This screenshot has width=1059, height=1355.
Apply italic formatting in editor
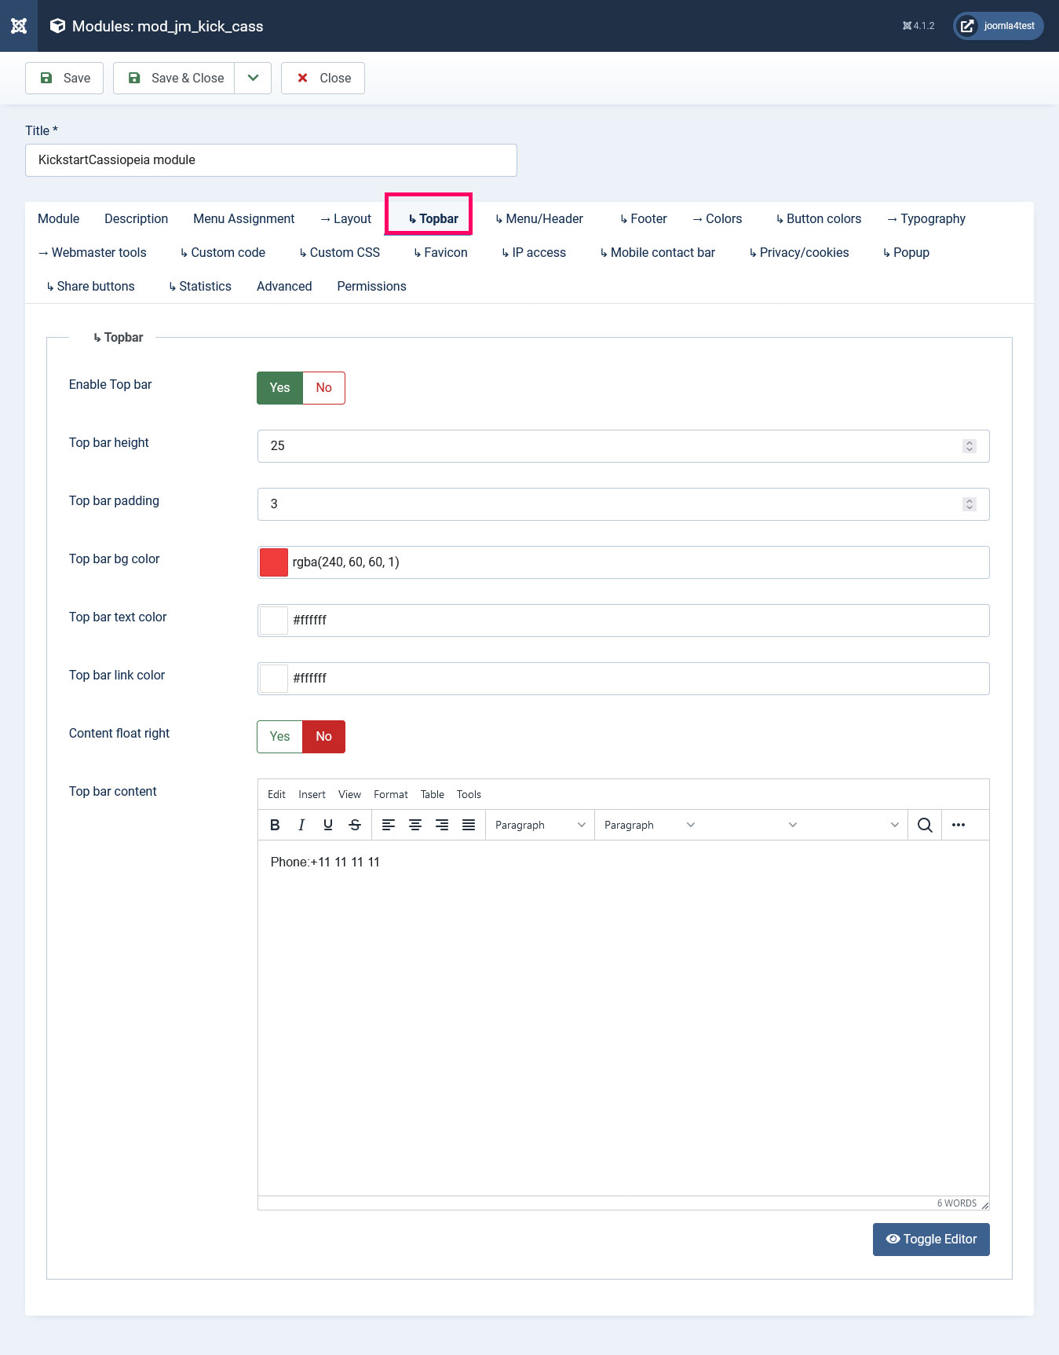(x=301, y=825)
